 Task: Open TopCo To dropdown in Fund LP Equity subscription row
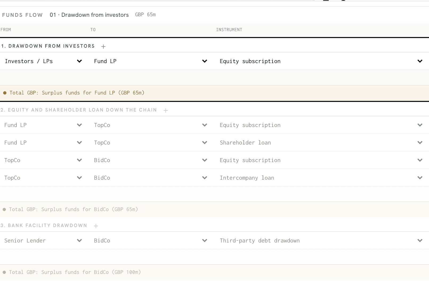tap(151, 125)
